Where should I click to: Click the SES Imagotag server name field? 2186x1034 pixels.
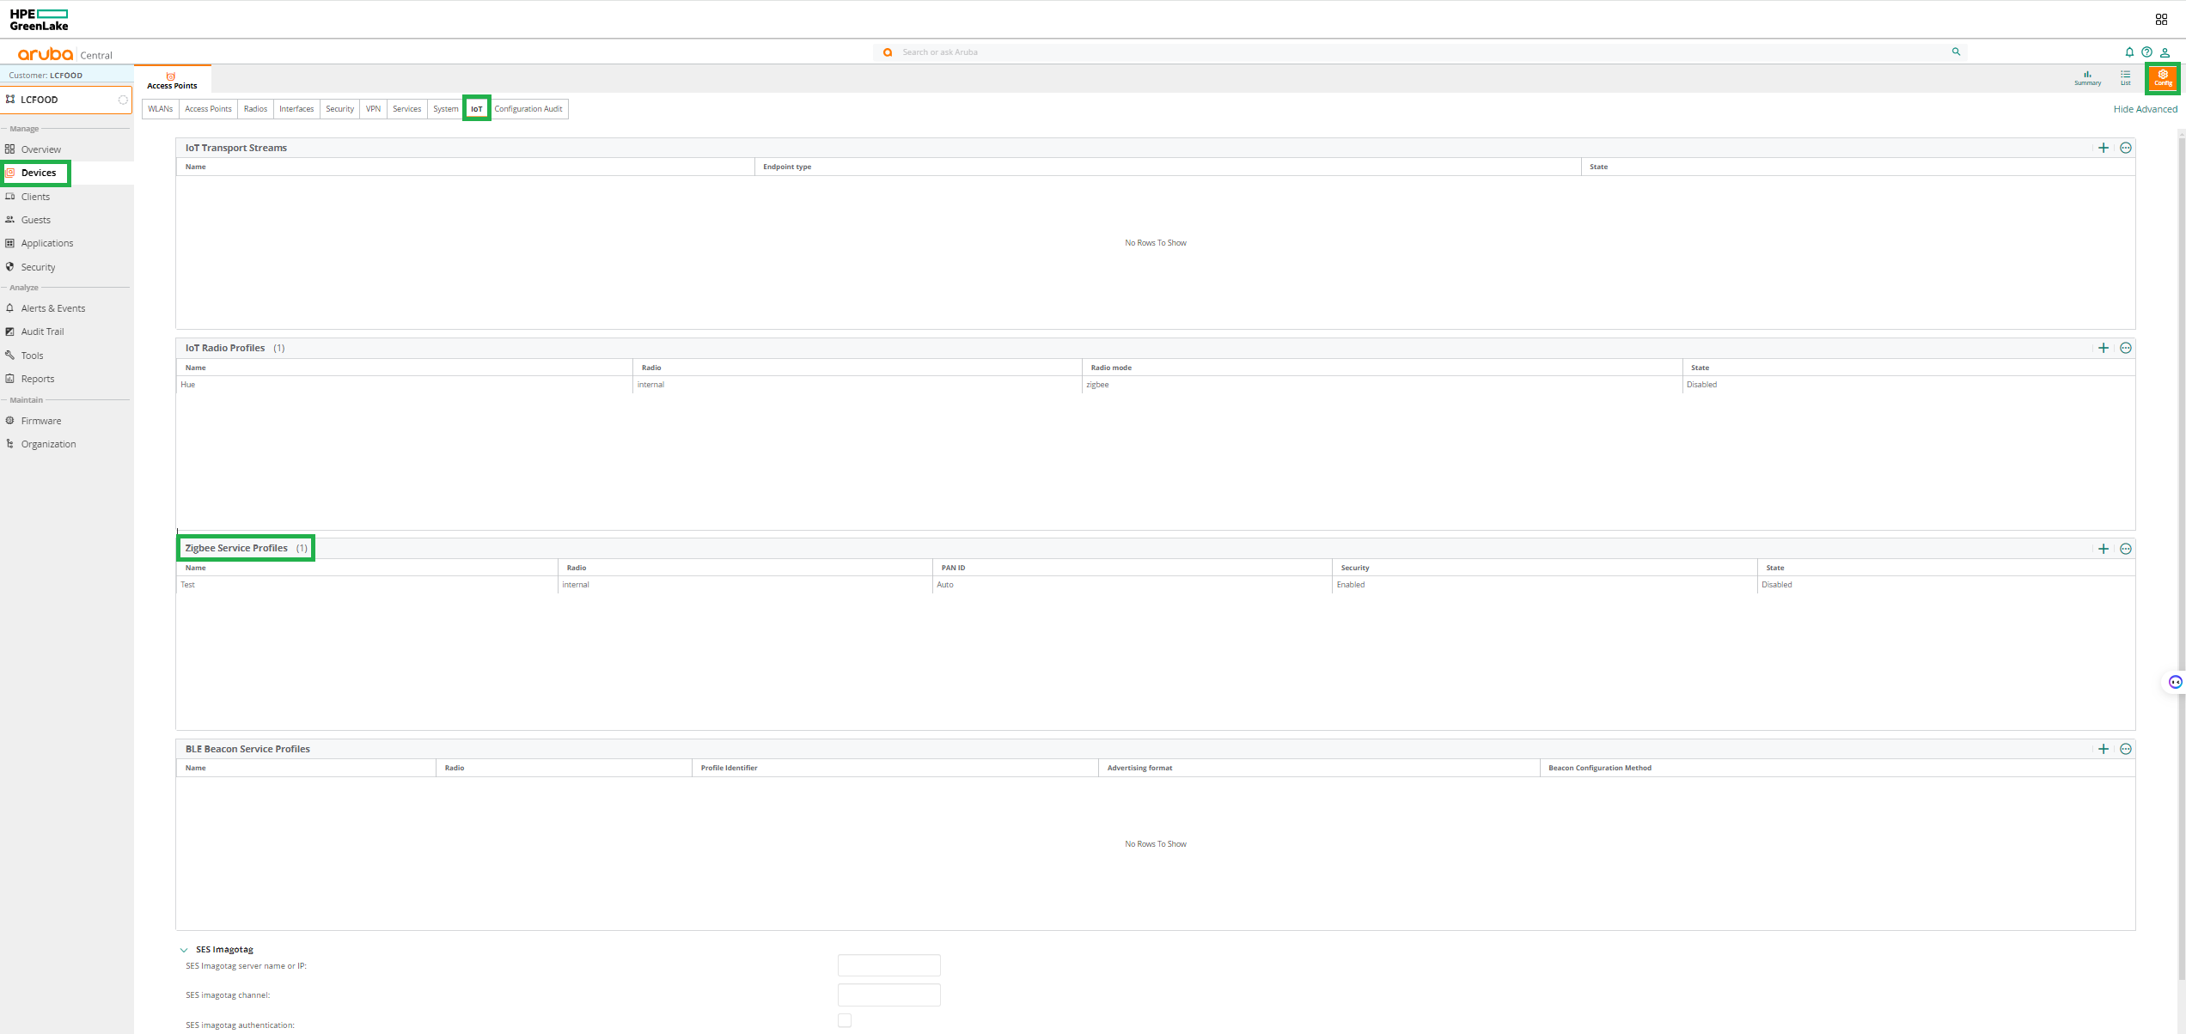coord(888,965)
